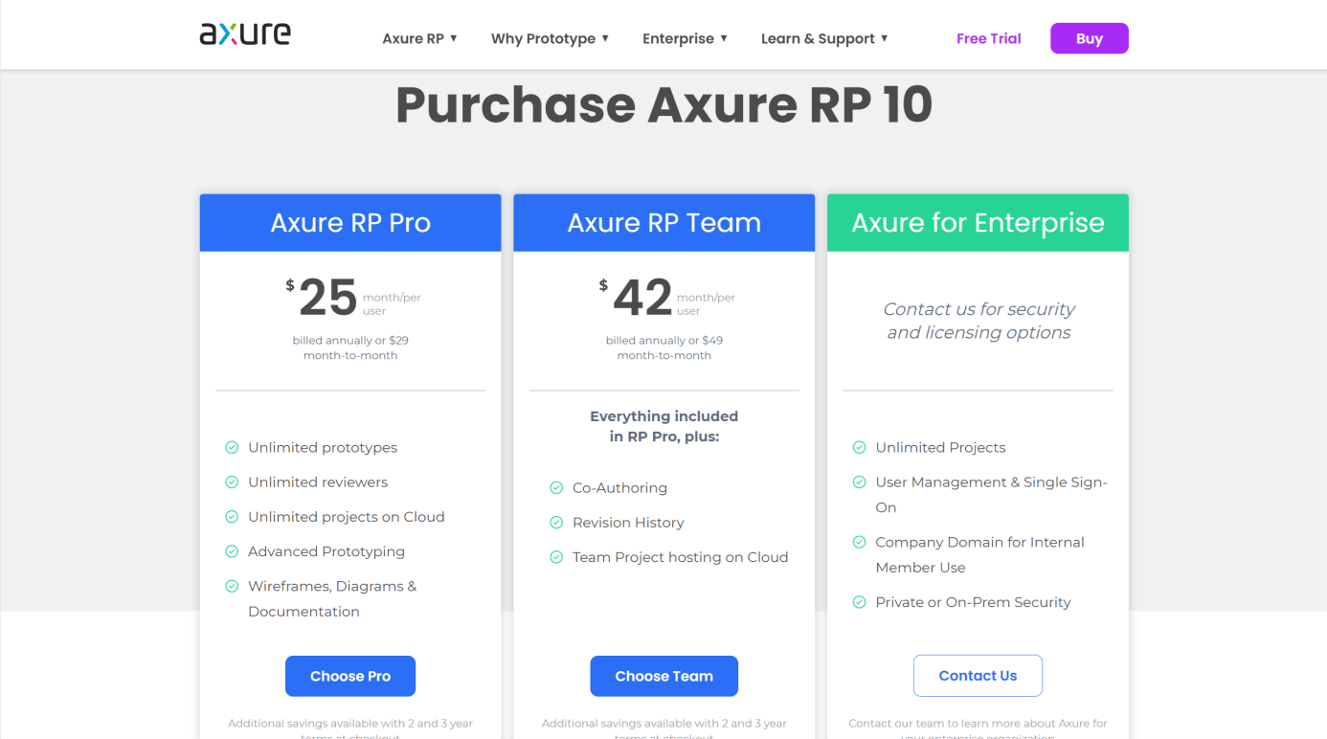Click the Axure RP Team card header
The height and width of the screenshot is (739, 1327).
coord(663,223)
